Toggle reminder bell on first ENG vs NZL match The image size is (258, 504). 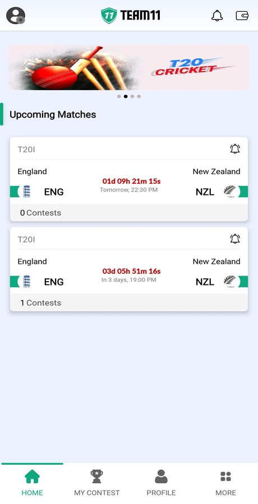click(235, 149)
